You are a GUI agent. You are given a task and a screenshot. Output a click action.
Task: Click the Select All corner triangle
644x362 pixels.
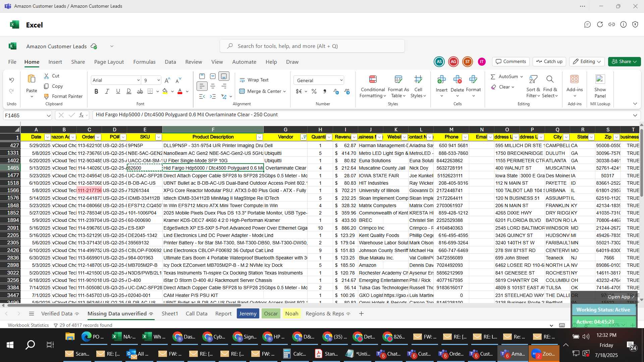click(x=17, y=129)
